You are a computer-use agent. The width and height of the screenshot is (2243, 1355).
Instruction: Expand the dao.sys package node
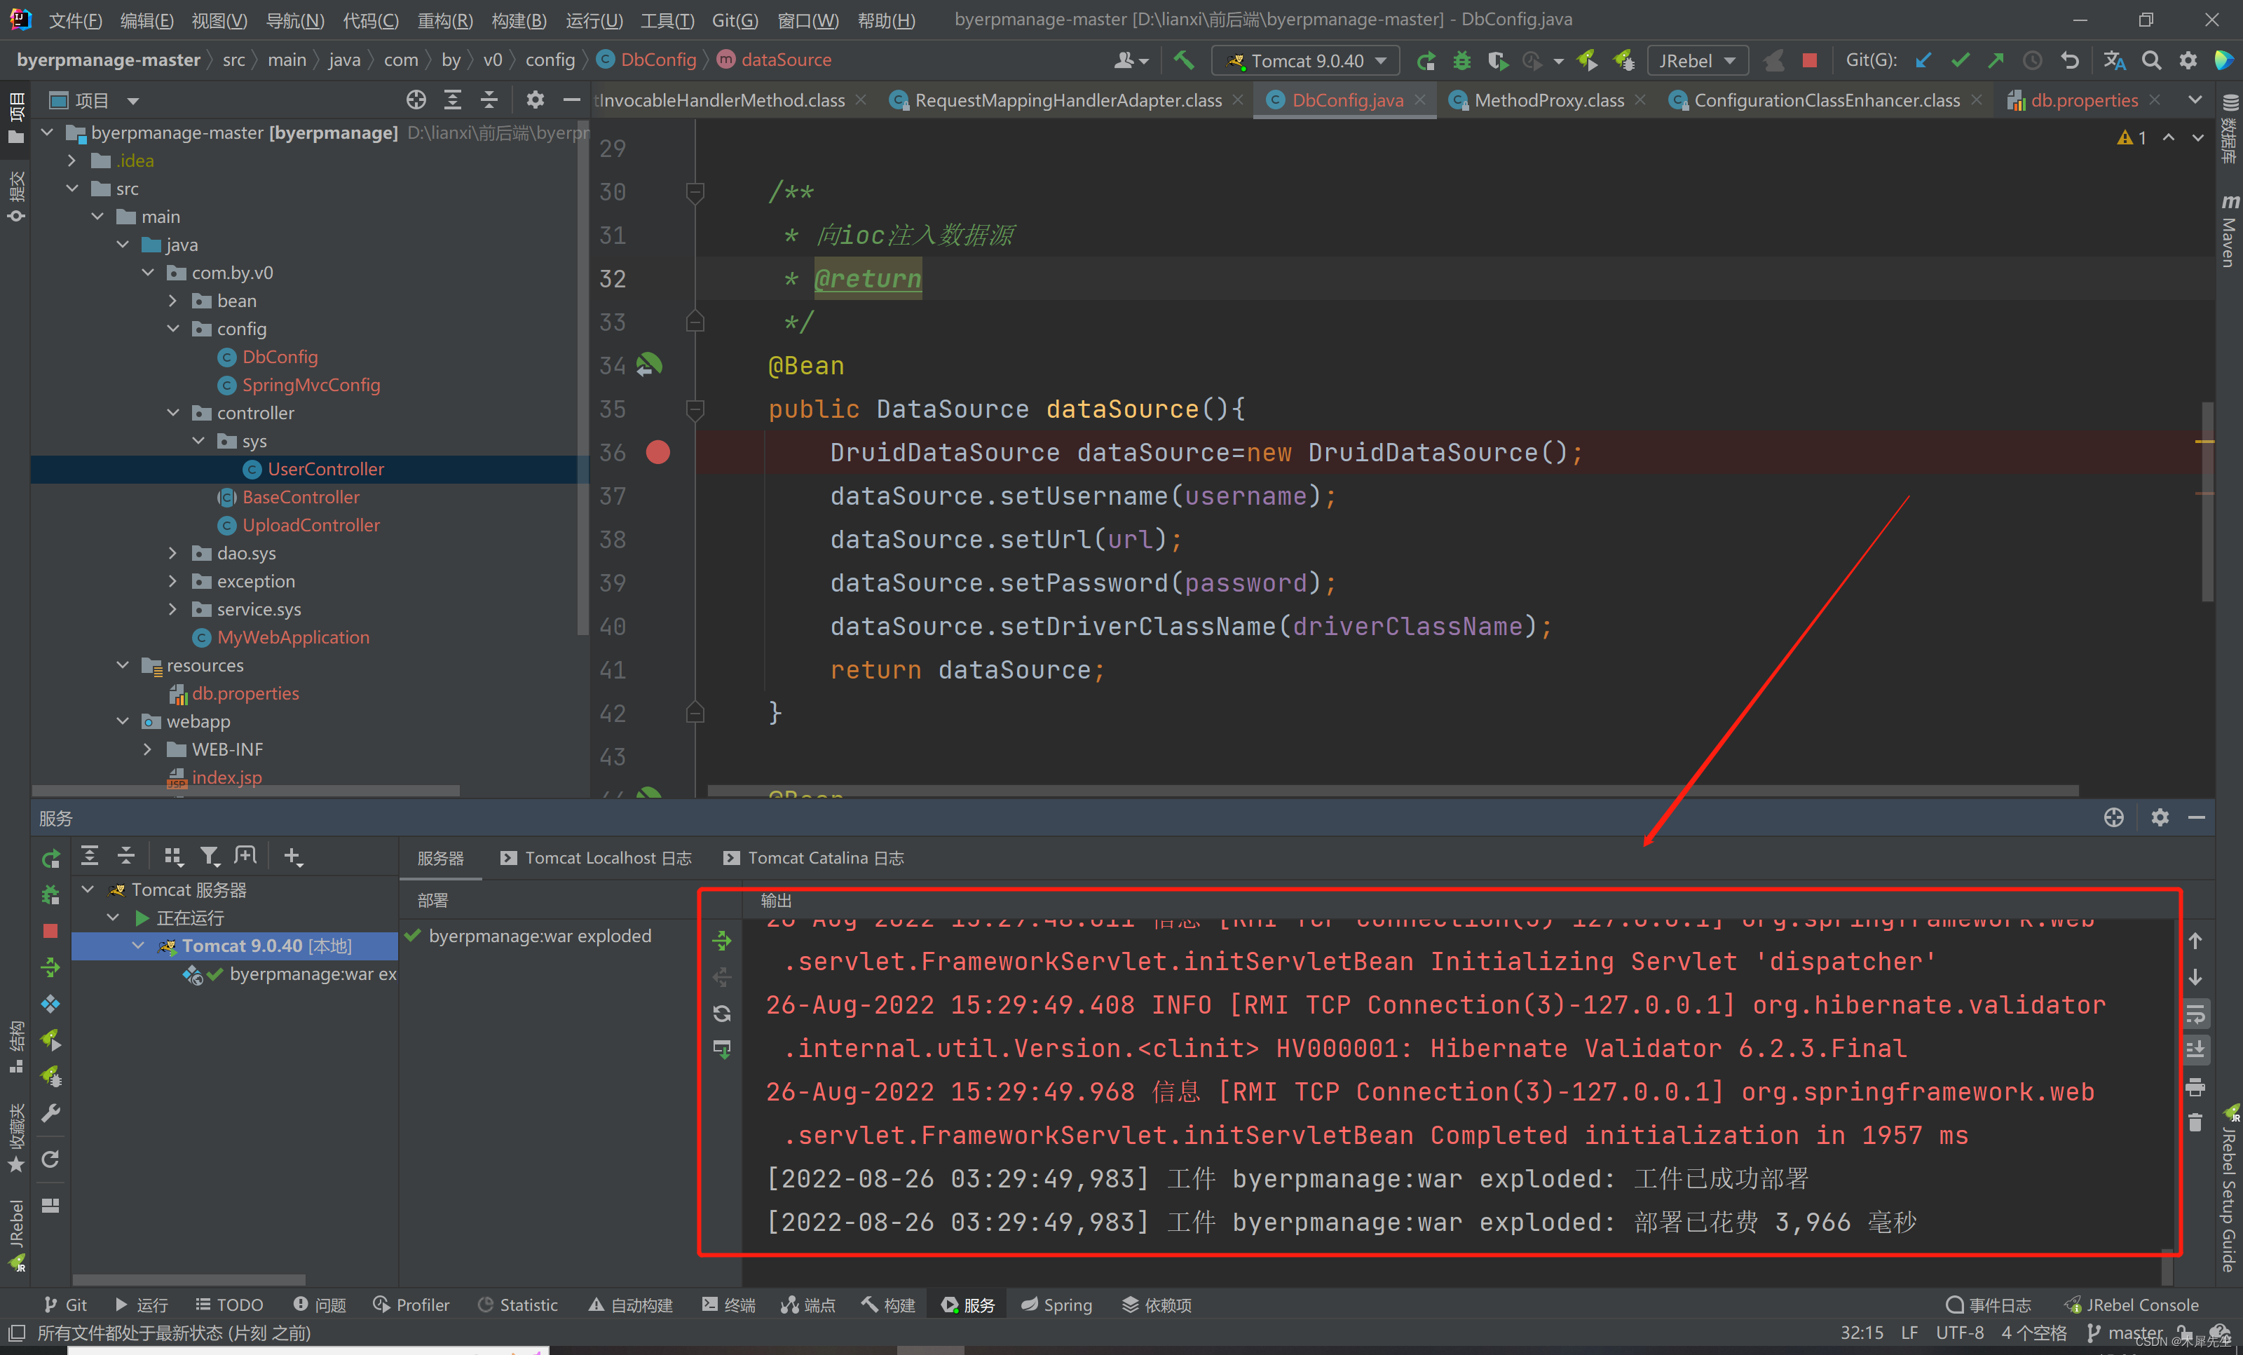point(173,554)
